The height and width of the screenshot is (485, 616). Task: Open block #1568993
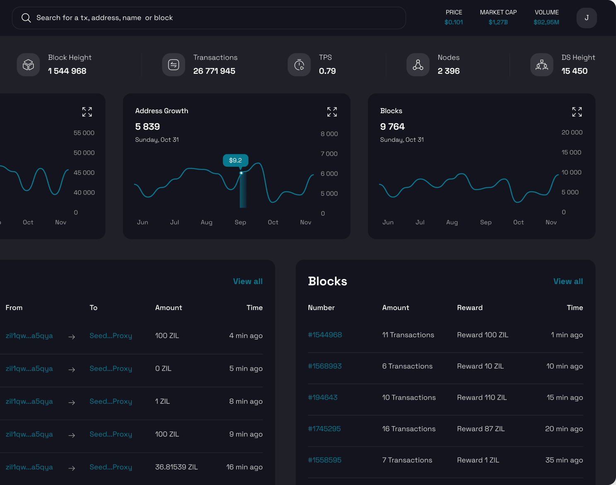[325, 366]
